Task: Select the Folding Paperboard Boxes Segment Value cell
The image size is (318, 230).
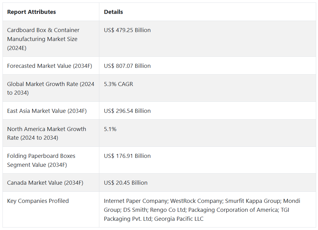Action: (41, 160)
